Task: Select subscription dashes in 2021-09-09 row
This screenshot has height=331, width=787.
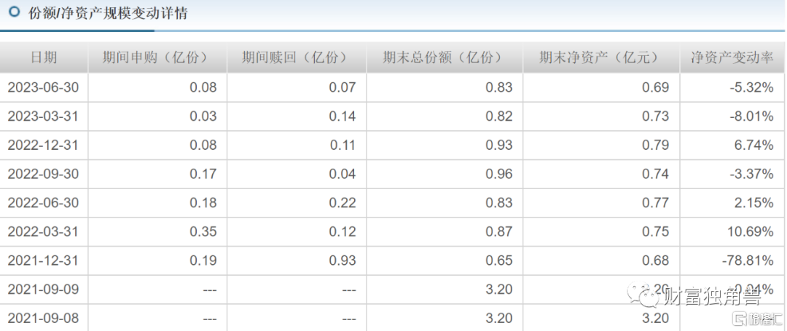Action: pyautogui.click(x=211, y=290)
